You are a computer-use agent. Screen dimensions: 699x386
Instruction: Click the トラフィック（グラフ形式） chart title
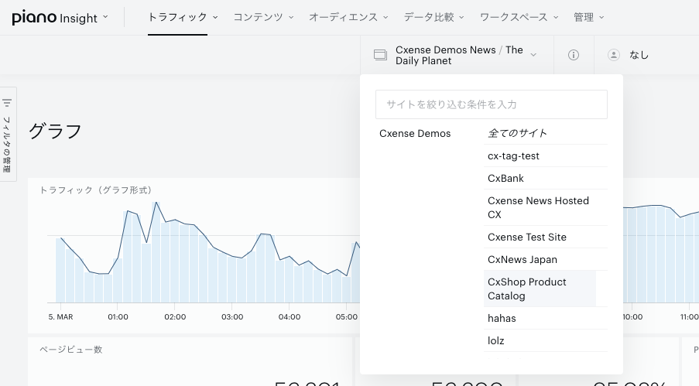point(96,190)
